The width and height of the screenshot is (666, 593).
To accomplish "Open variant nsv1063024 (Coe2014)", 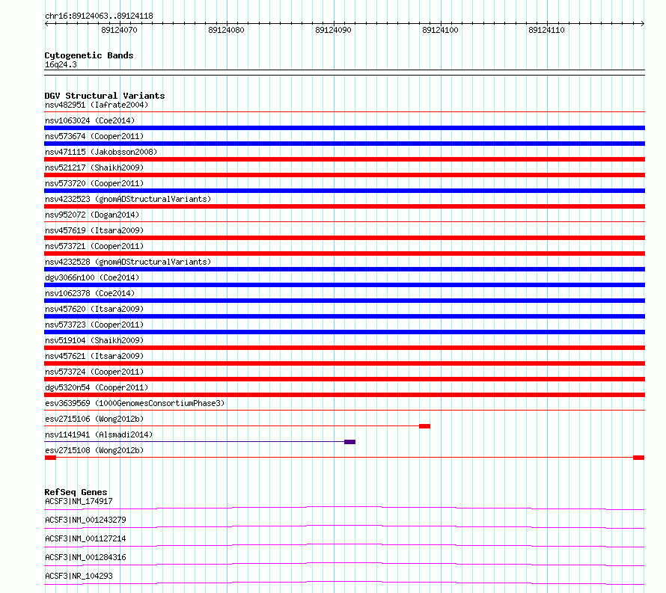I will coord(90,120).
